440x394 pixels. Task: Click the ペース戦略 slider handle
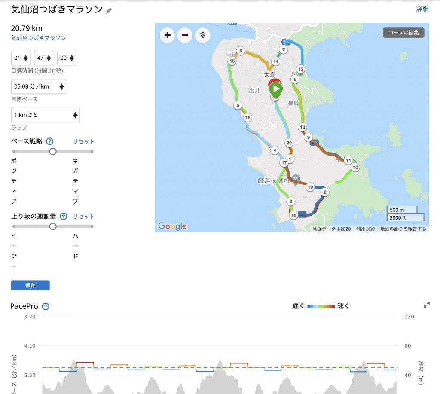click(x=53, y=152)
